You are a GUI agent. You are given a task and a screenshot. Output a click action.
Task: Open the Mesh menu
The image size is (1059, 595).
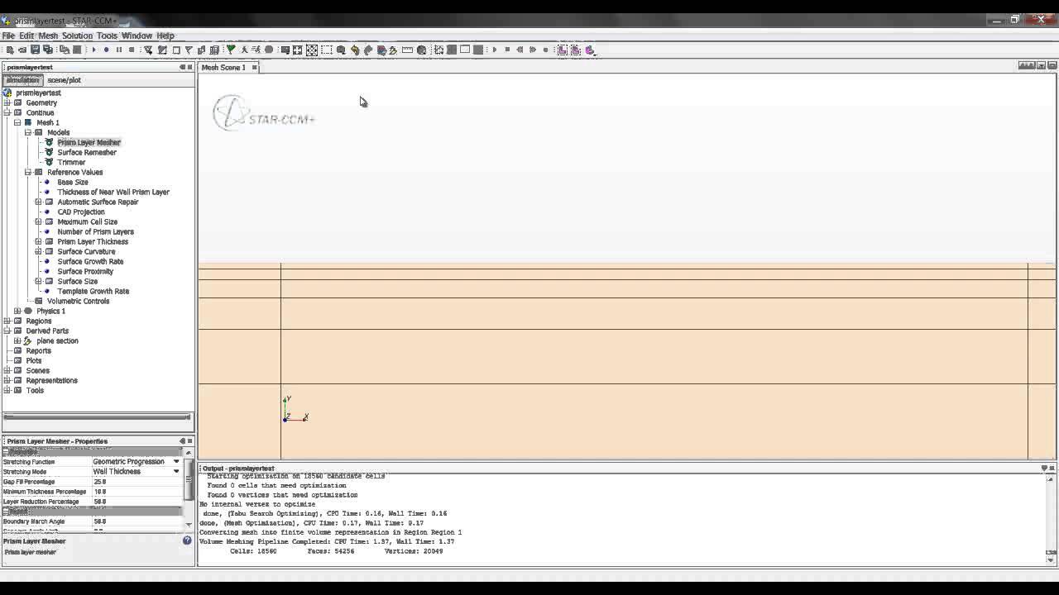pyautogui.click(x=48, y=36)
